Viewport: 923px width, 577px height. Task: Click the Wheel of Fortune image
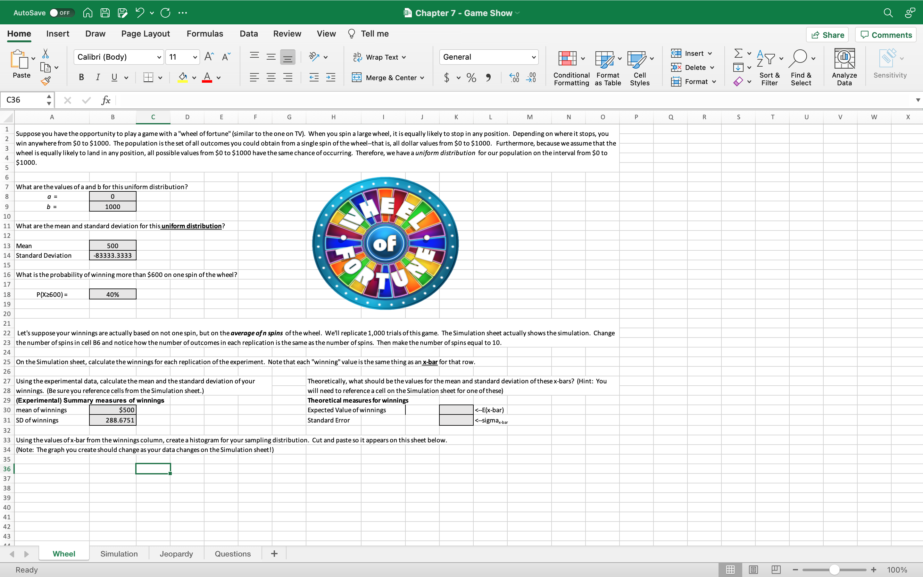pos(385,243)
